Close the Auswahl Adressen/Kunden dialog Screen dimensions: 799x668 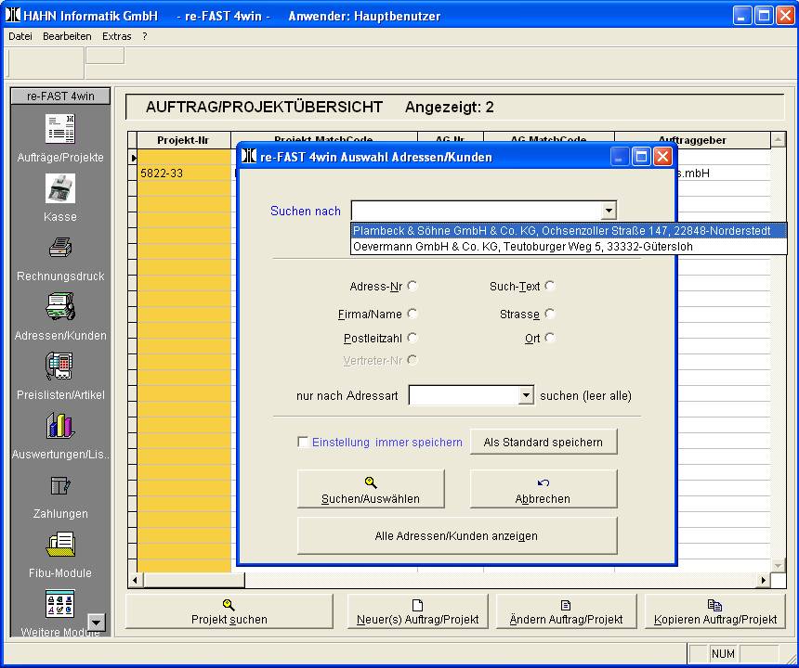coord(662,156)
